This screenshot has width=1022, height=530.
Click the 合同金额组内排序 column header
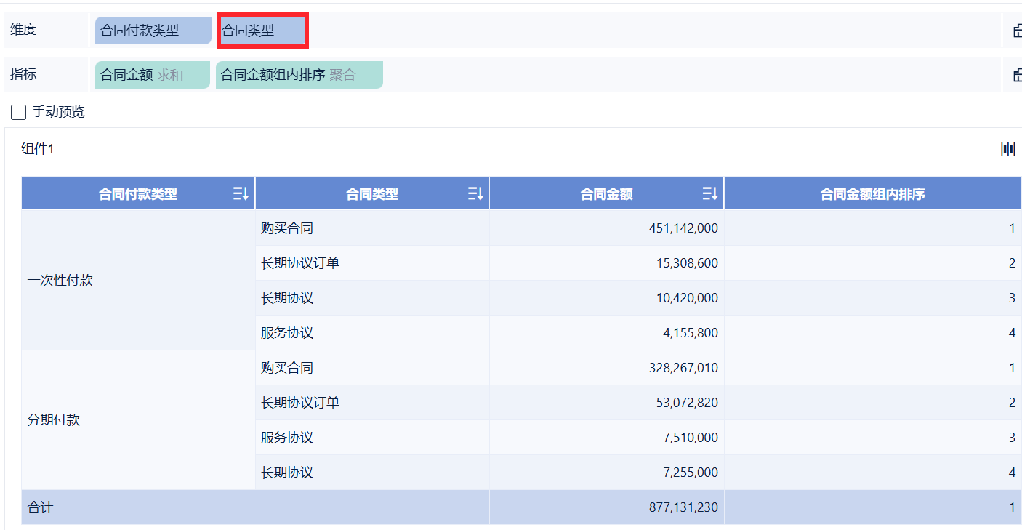pos(872,194)
